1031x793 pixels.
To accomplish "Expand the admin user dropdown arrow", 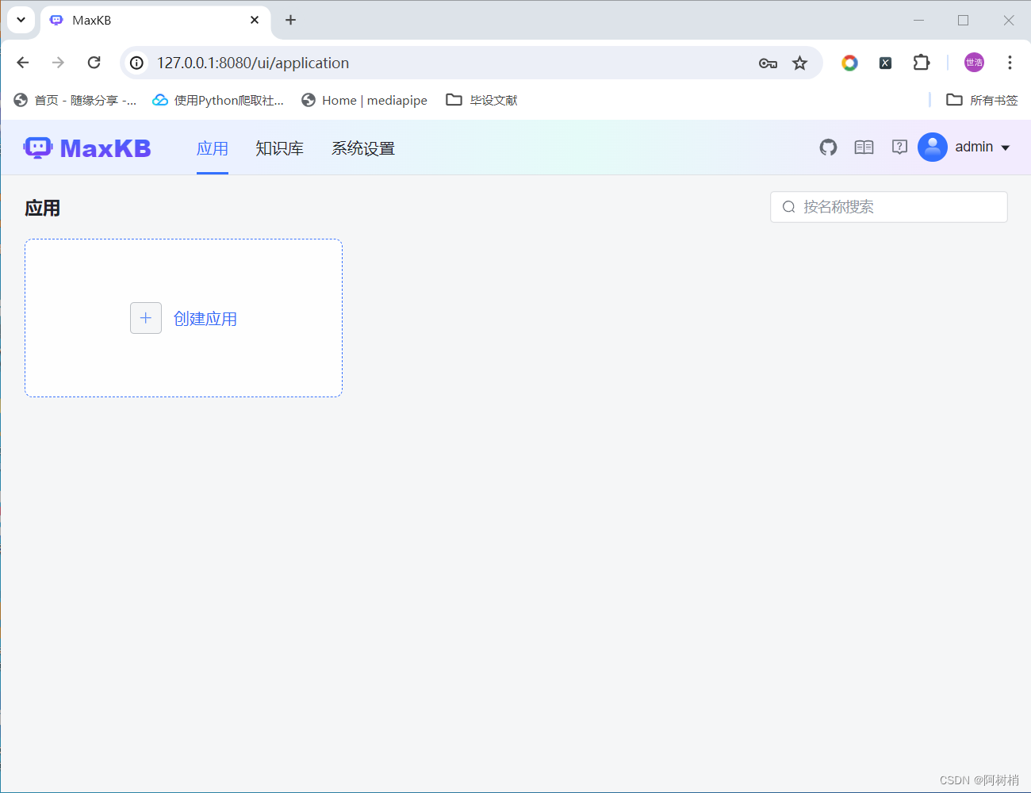I will coord(1006,148).
